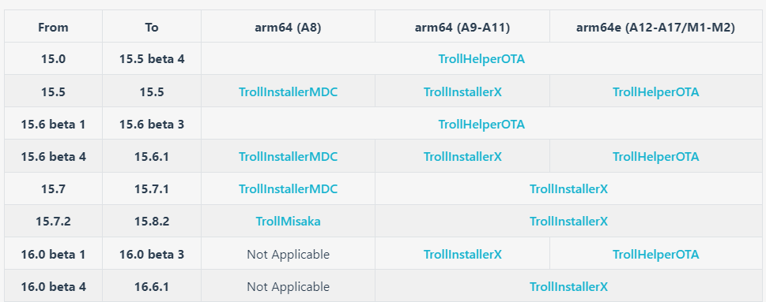Open TrollInstallerMDC link for 15.6 beta 4
This screenshot has height=302, width=766.
click(288, 156)
